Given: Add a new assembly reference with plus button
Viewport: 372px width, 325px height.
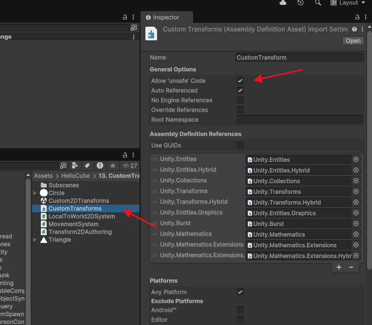Looking at the screenshot, I should coord(339,267).
